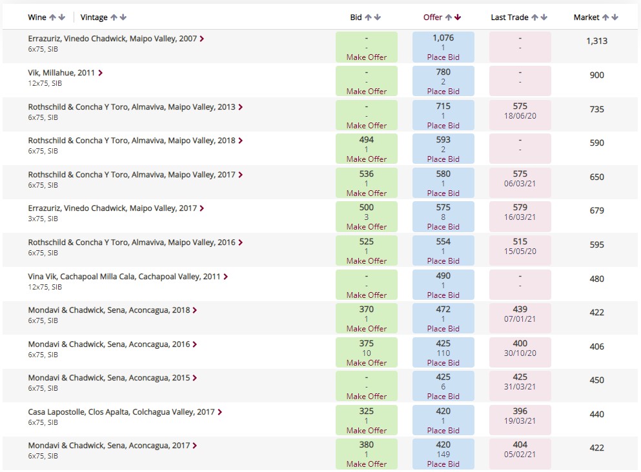Expand Almaviva Maipo Valley 2013 chevron
Screen dimensions: 641x472
[x=241, y=107]
